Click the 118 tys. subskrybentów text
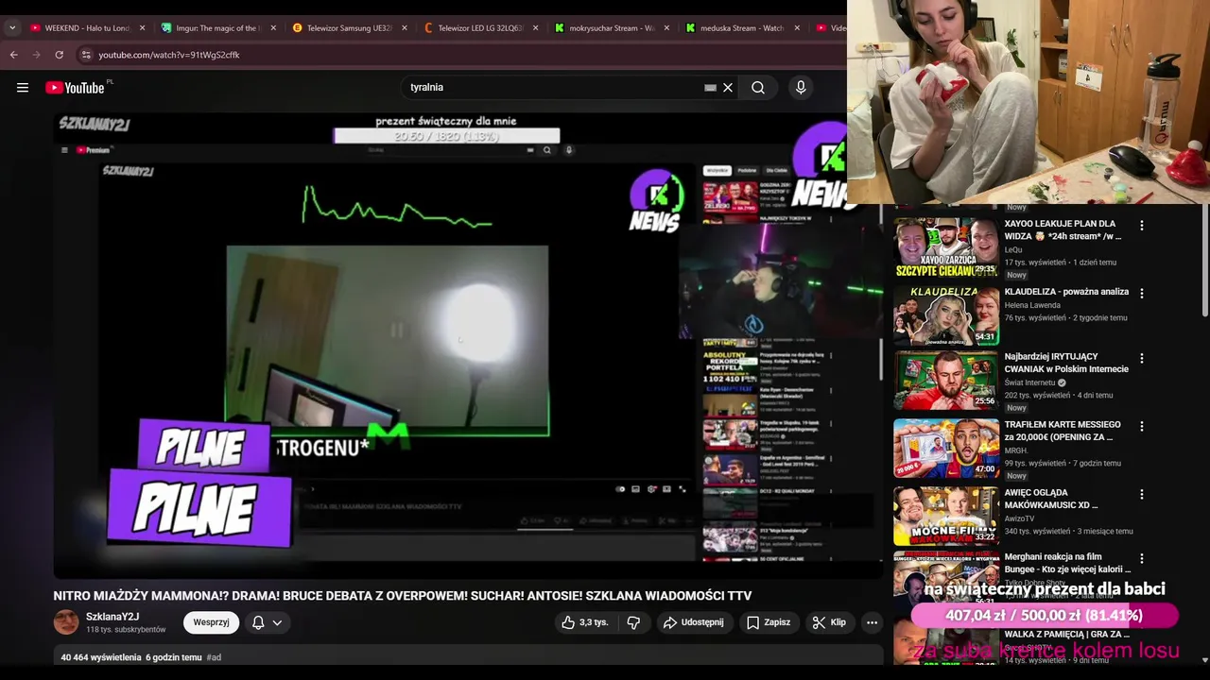This screenshot has height=680, width=1210. 126,630
